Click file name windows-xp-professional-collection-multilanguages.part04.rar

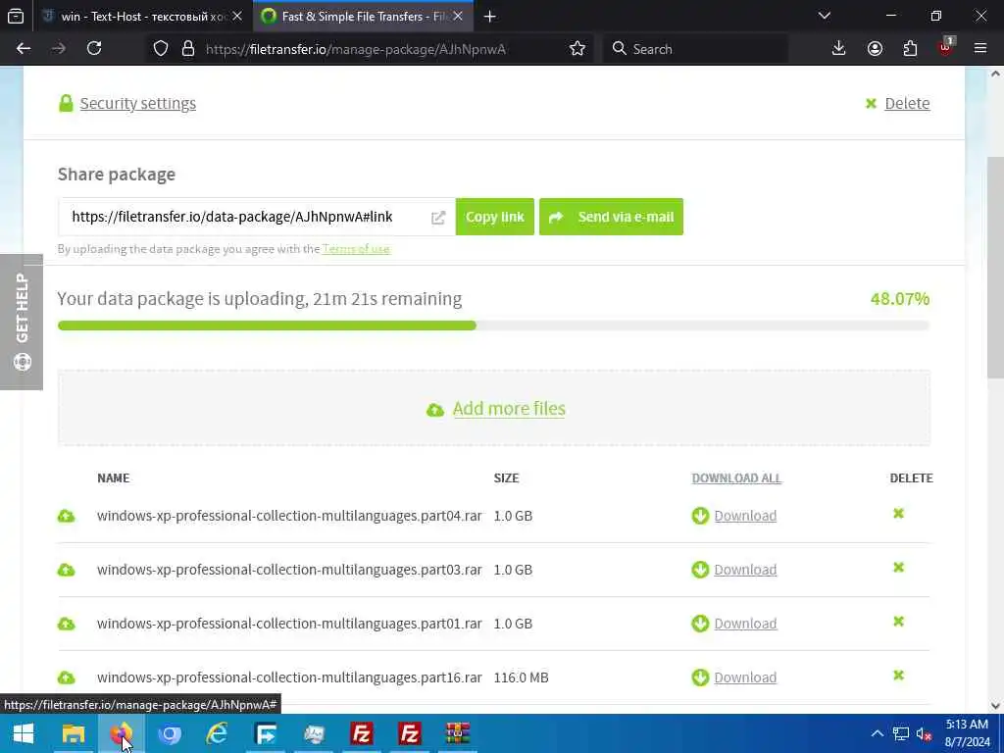[289, 516]
